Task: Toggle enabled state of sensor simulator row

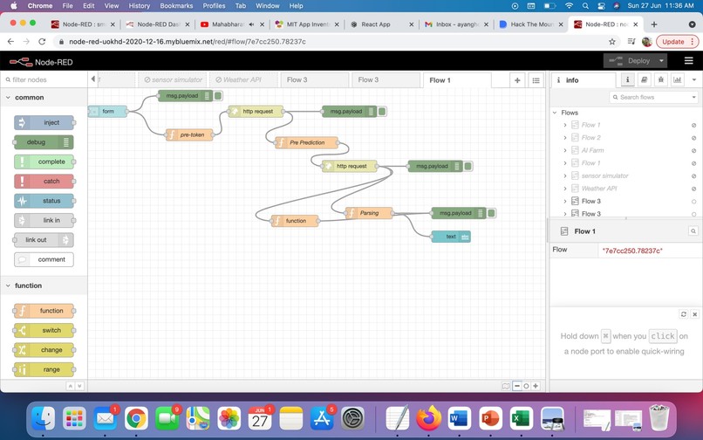Action: coord(693,176)
